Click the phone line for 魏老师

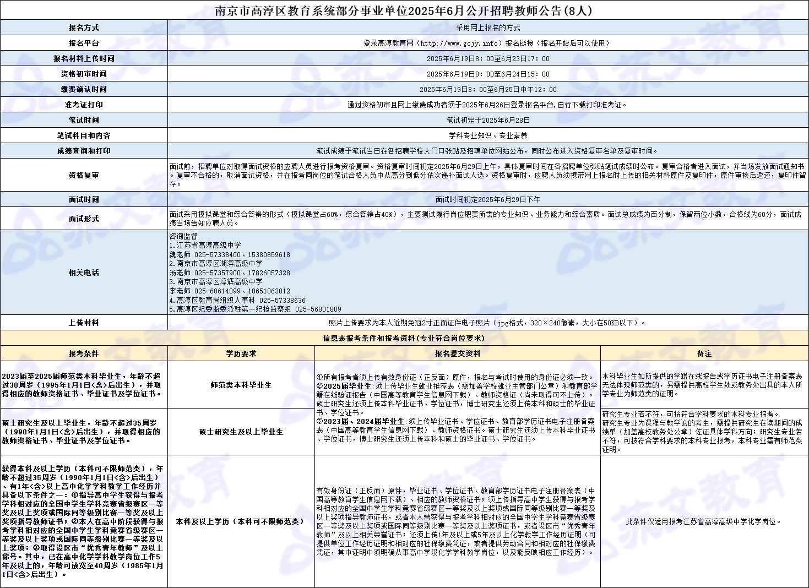pyautogui.click(x=230, y=255)
